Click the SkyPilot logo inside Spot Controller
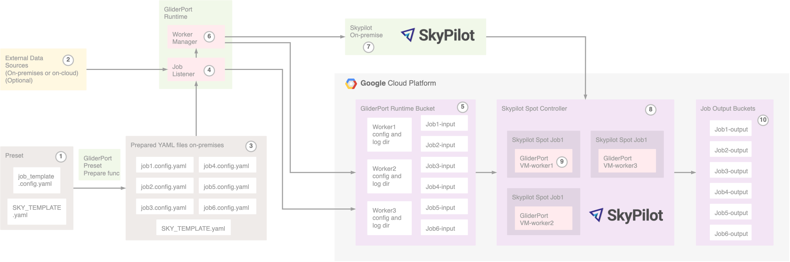This screenshot has height=262, width=790. 626,215
